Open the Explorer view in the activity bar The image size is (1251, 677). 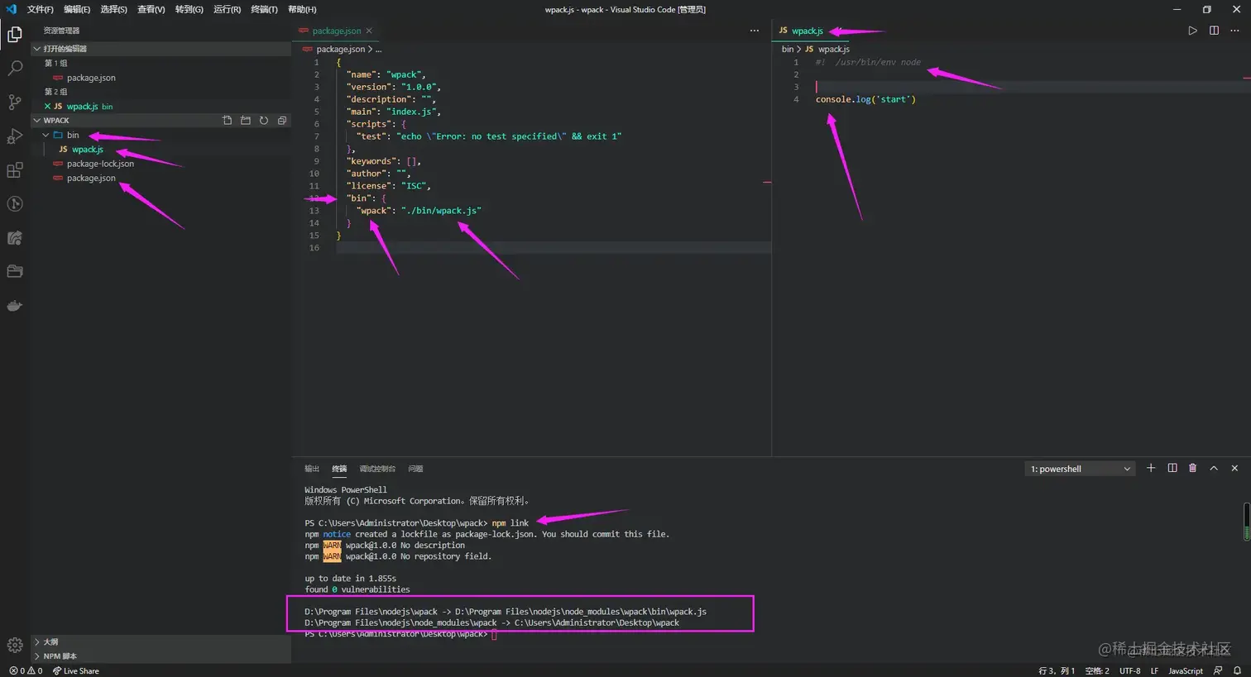[15, 34]
